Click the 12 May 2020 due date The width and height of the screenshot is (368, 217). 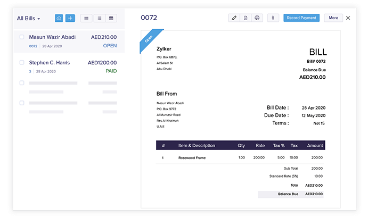(313, 115)
